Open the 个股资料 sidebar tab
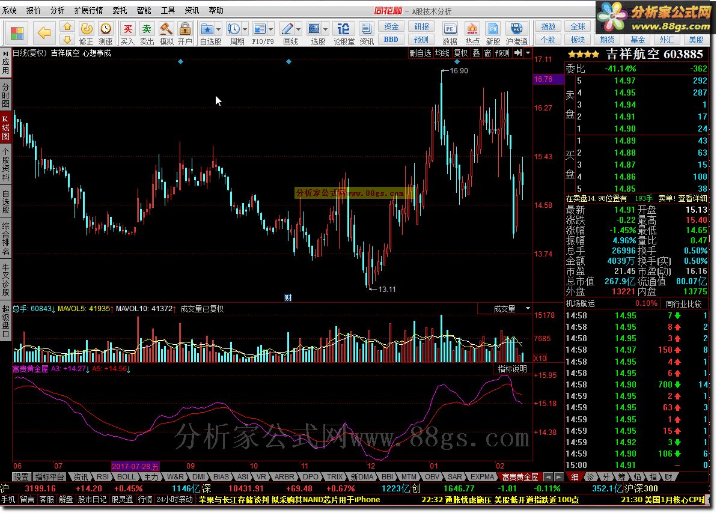 click(x=5, y=165)
